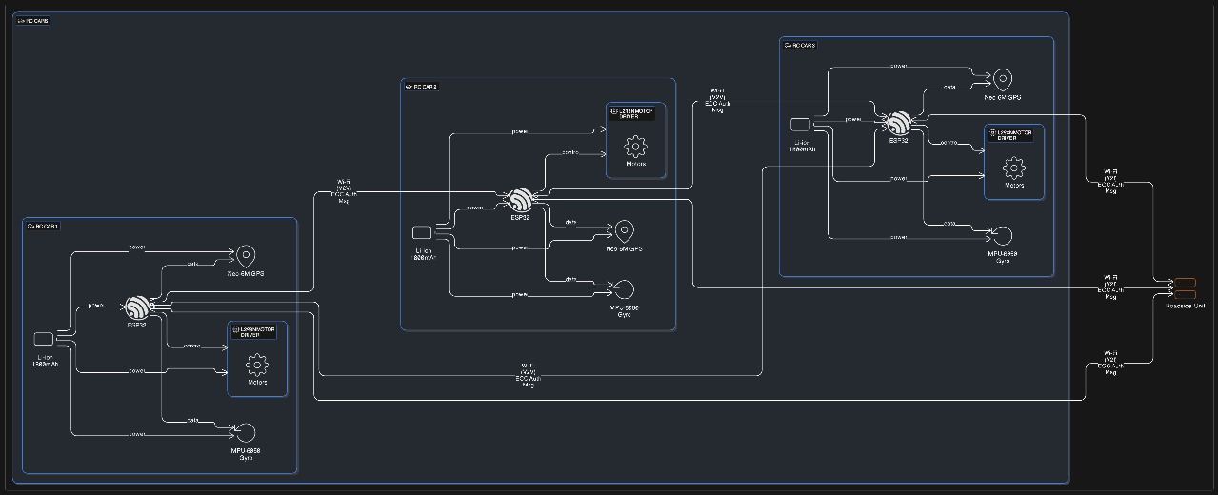1218x495 pixels.
Task: Click the RC CARS outer group label
Action: point(33,20)
